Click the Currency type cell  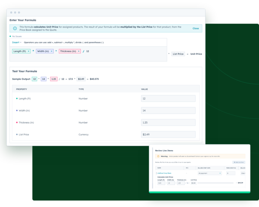[83, 135]
